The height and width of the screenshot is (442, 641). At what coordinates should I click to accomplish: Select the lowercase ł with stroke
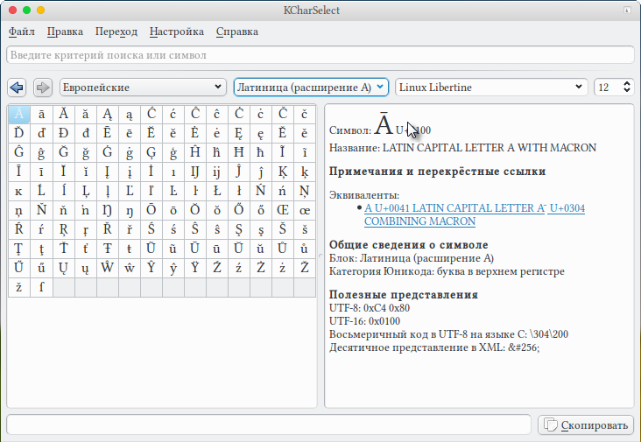(239, 191)
